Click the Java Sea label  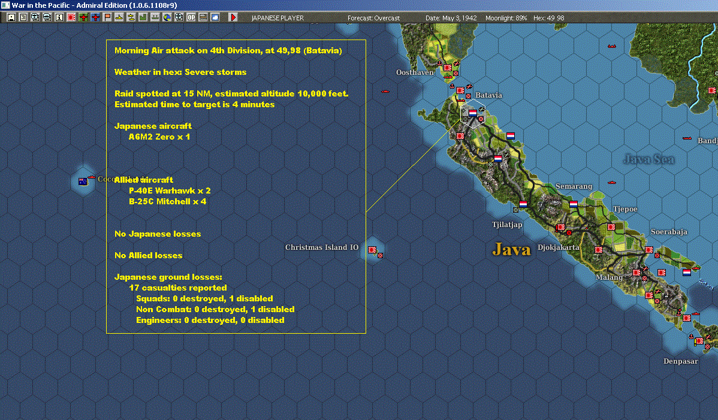[x=649, y=159]
